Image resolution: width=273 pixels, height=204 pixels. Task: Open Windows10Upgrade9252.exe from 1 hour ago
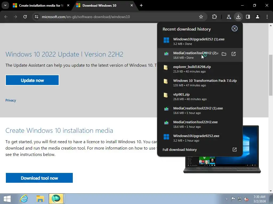200,138
